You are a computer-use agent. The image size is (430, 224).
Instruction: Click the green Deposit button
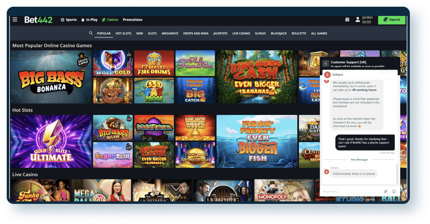tap(392, 20)
